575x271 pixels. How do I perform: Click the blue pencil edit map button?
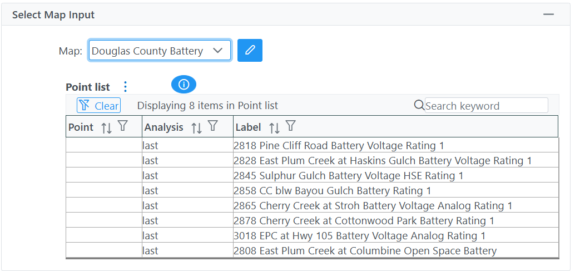pos(250,50)
